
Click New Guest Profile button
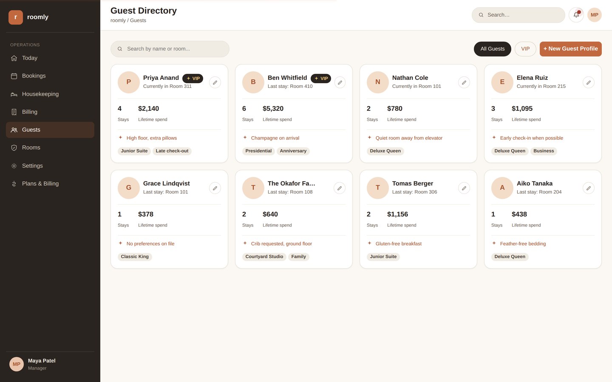pyautogui.click(x=571, y=49)
